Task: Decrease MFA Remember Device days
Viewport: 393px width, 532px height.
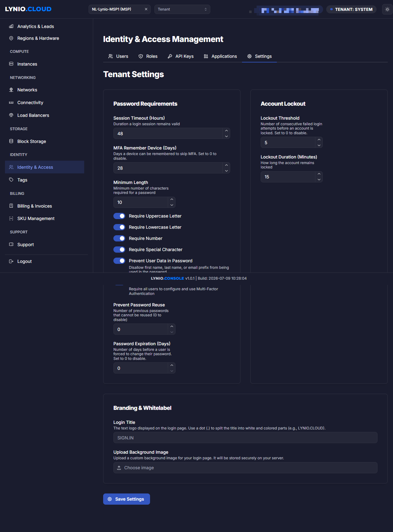Action: coord(226,171)
